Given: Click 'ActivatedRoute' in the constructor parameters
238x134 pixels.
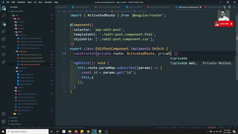Looking at the screenshot, I should coord(141,54).
